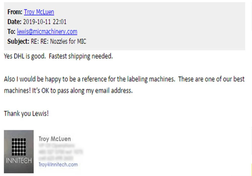Click the INNITECH wordmark in the logo
The width and height of the screenshot is (252, 176).
19,161
